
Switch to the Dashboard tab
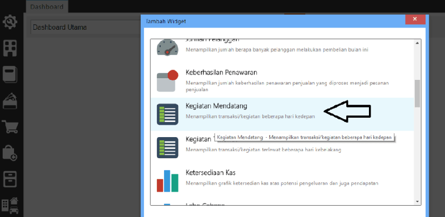47,6
